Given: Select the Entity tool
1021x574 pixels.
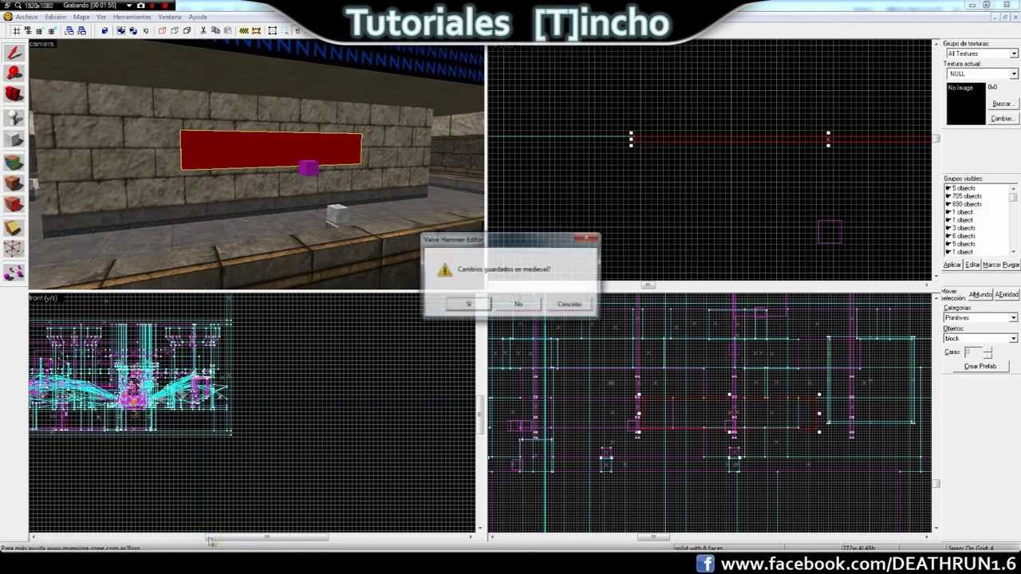Looking at the screenshot, I should pyautogui.click(x=14, y=118).
